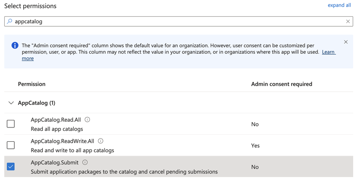Check the AppCatalog.ReadWrite.All permission box

[x=10, y=145]
